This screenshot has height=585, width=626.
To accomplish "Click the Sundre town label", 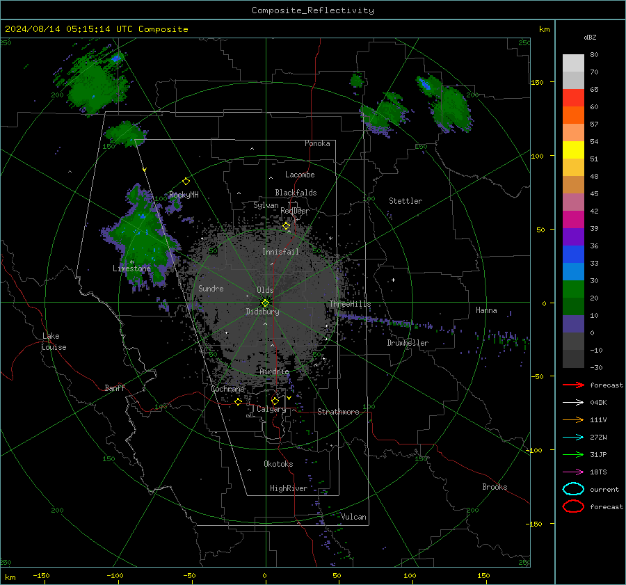I will (211, 289).
